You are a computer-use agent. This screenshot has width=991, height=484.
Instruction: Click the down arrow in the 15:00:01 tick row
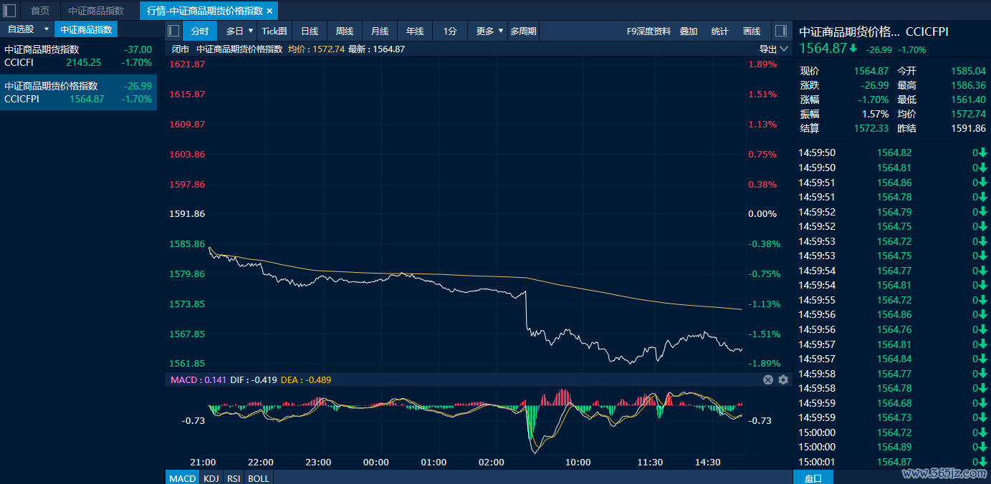coord(983,462)
